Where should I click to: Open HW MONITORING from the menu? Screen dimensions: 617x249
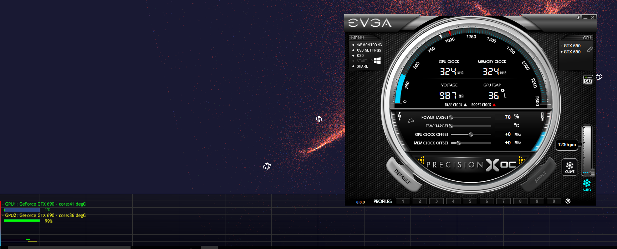tap(369, 45)
